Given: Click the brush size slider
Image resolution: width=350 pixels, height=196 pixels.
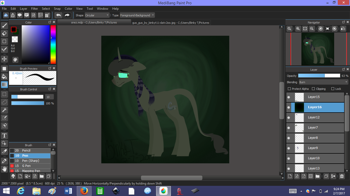Looking at the screenshot, I should (x=27, y=97).
